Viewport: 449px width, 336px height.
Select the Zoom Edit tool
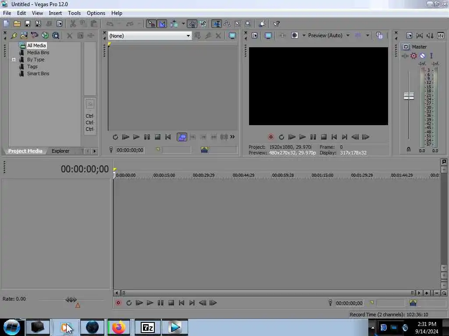[x=248, y=24]
